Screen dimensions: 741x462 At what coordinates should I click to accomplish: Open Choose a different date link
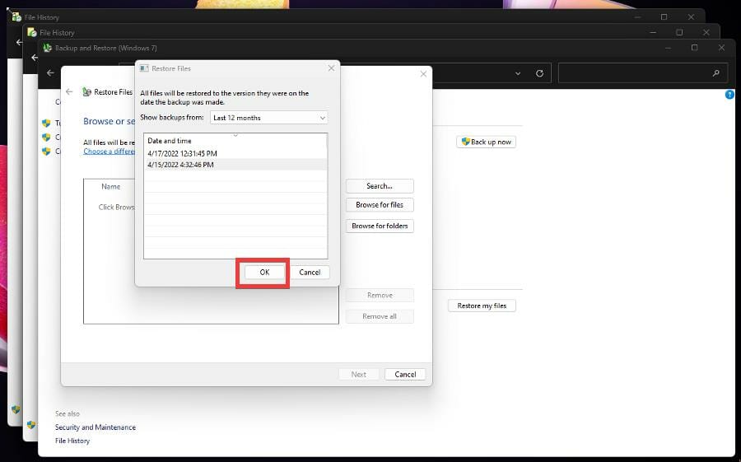[109, 152]
